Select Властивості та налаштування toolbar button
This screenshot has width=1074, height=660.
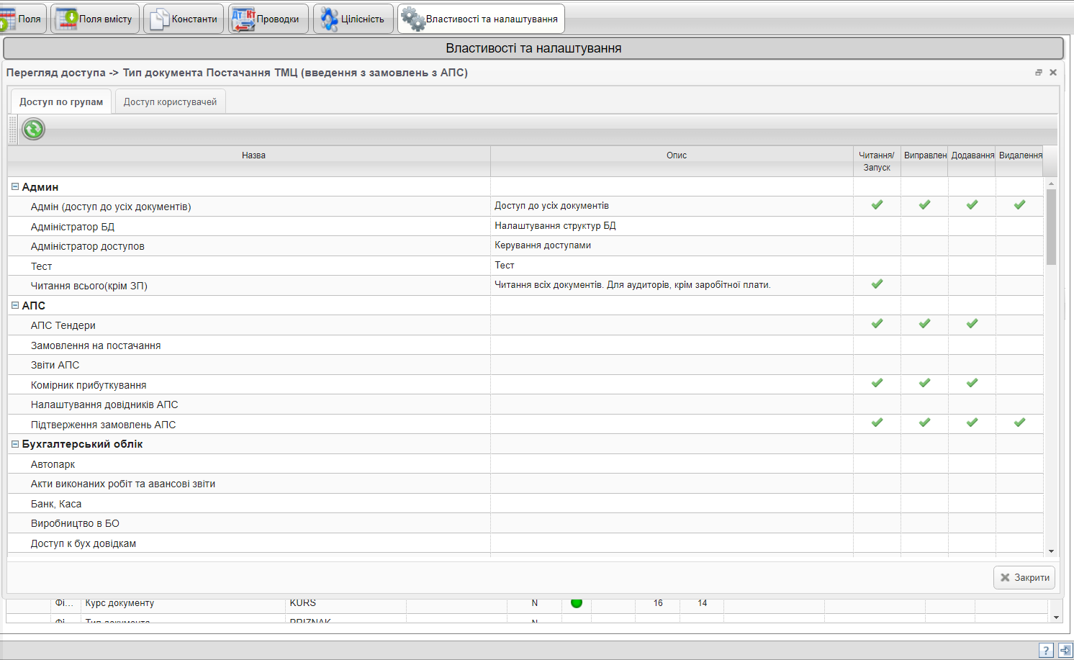(x=481, y=19)
